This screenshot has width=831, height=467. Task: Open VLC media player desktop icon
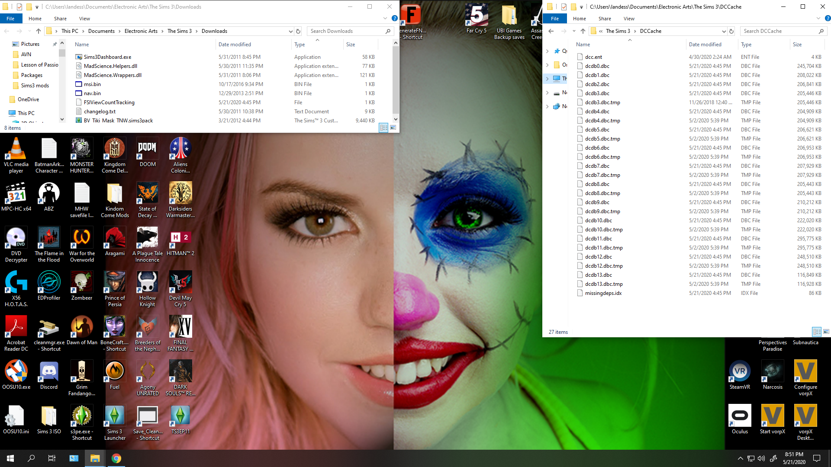point(16,156)
